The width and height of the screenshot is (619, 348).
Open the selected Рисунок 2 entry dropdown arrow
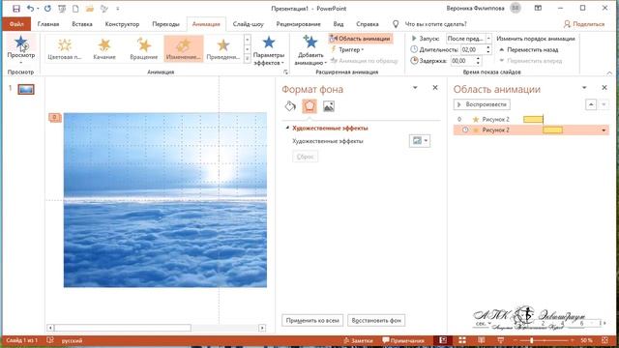(x=604, y=130)
